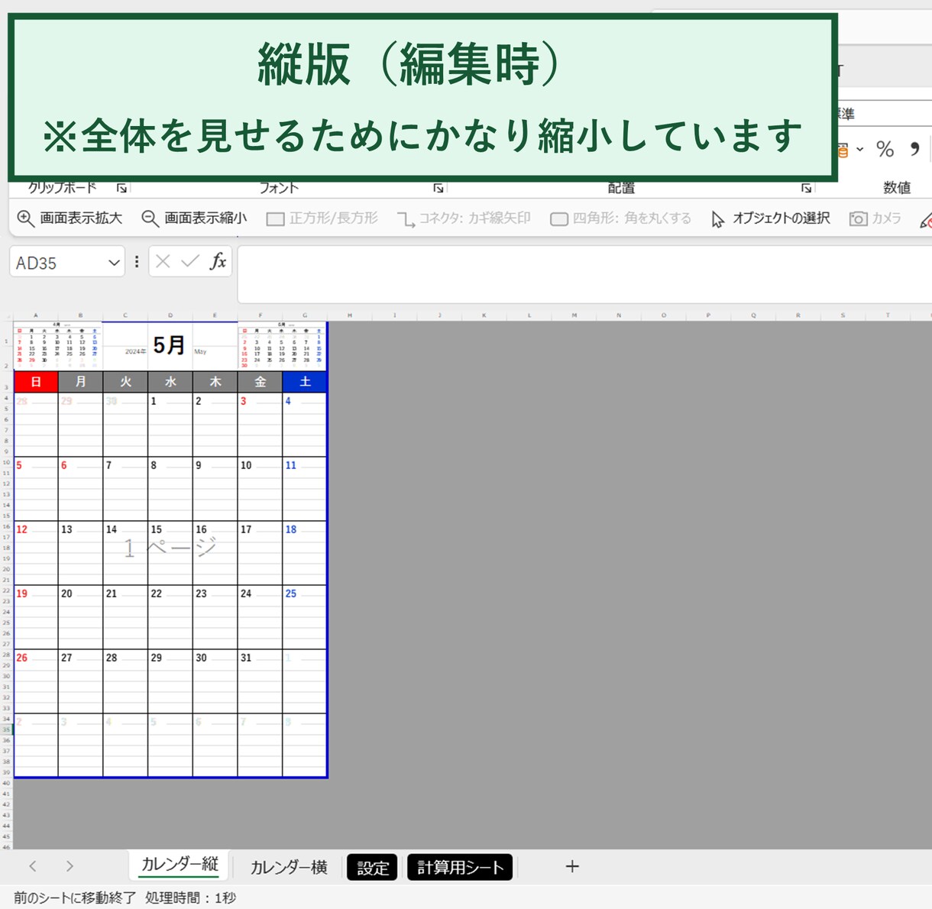Select the calendar cell for day 27

click(x=81, y=681)
